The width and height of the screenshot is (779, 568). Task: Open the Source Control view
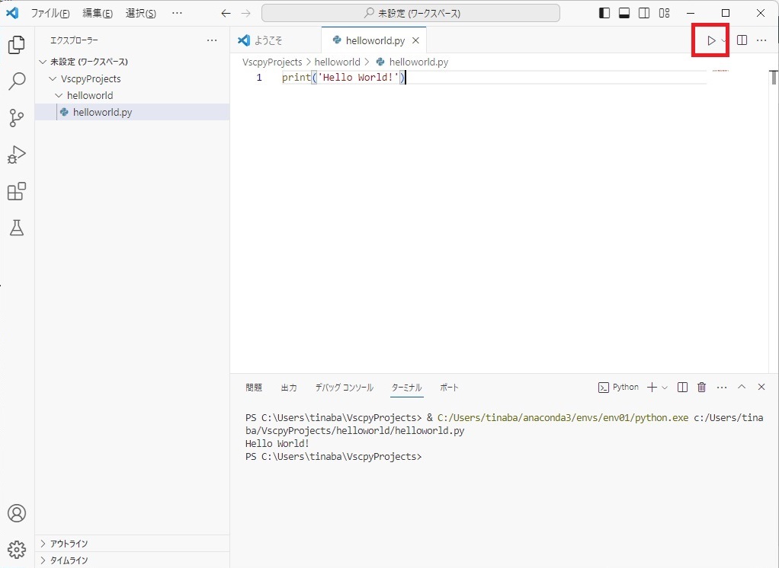(17, 118)
